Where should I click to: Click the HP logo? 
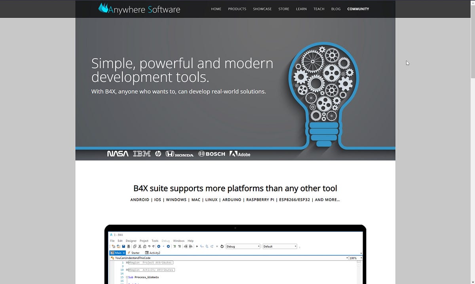(158, 154)
